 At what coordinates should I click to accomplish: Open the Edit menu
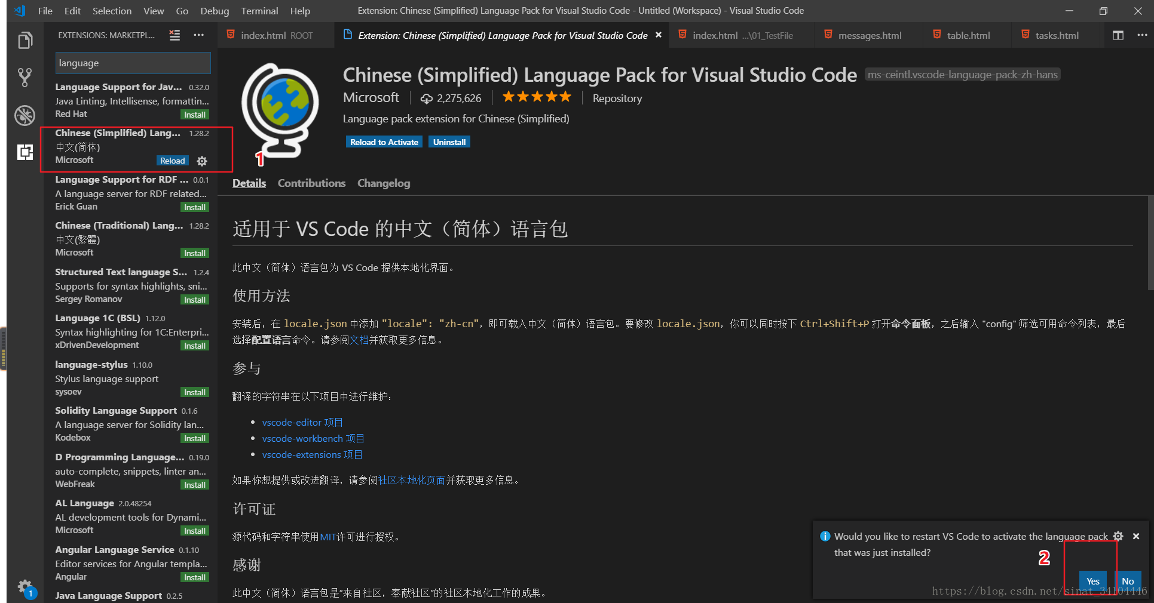[72, 11]
